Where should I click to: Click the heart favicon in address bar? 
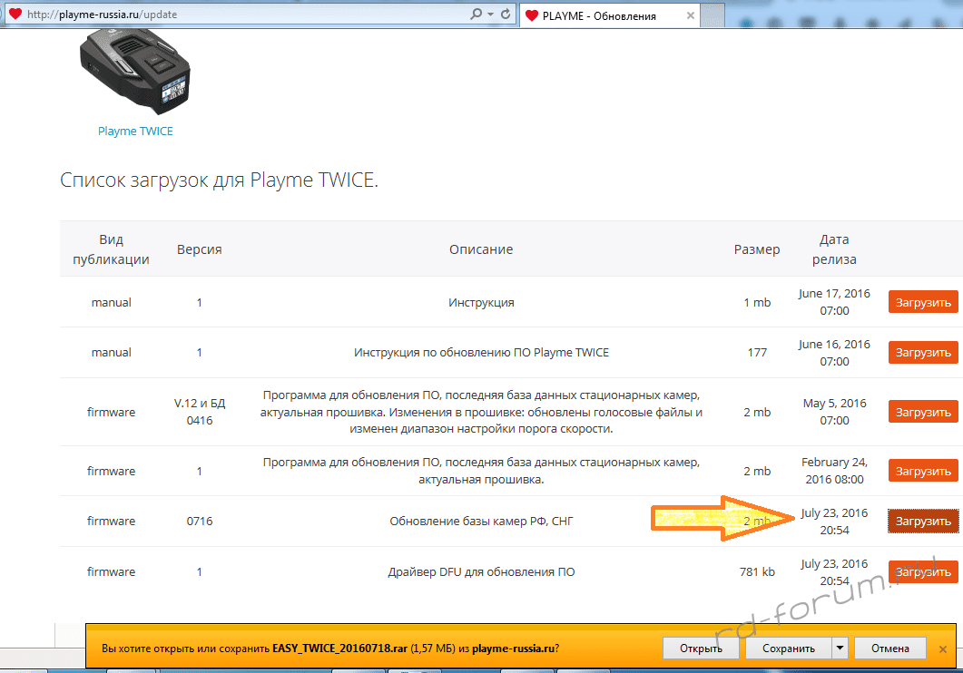(15, 15)
